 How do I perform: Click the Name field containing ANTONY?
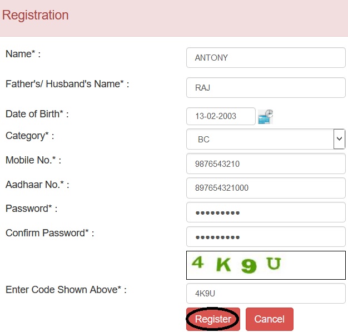click(266, 57)
